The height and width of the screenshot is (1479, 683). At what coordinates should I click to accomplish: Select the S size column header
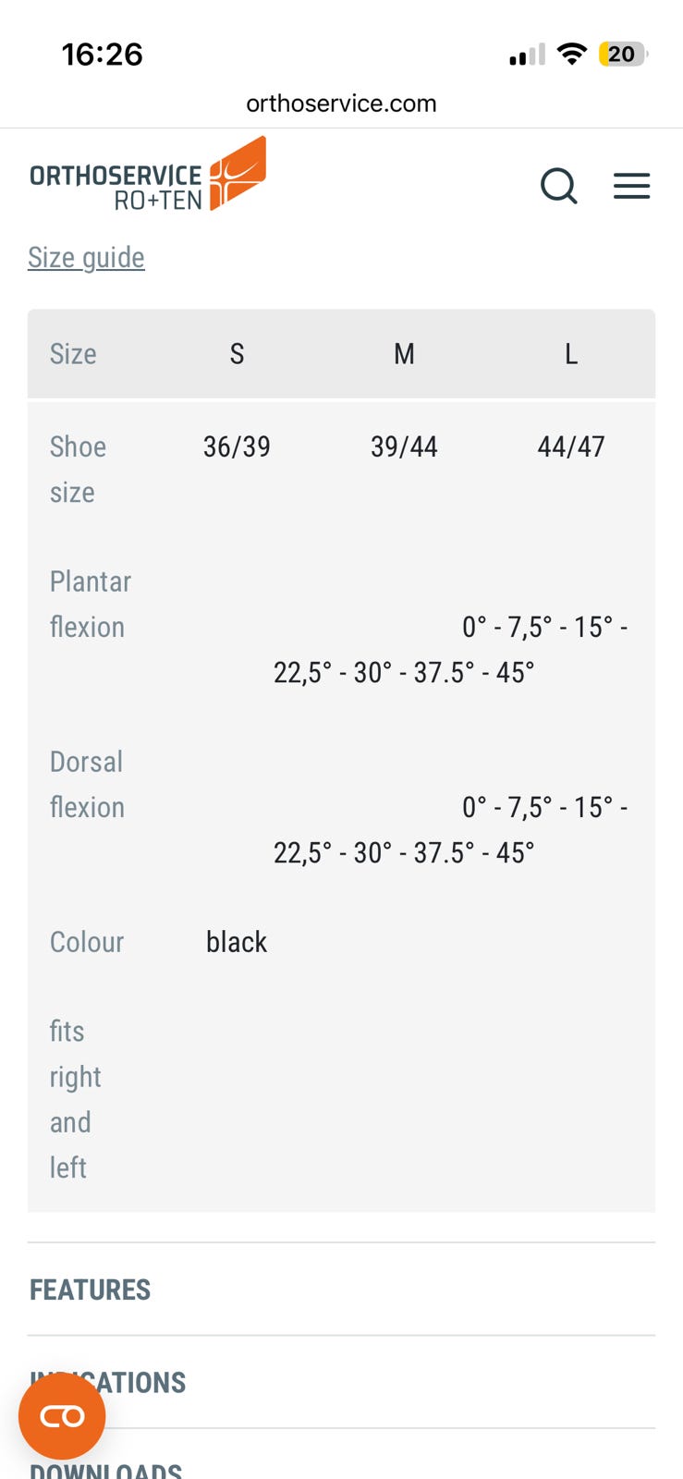click(x=237, y=354)
